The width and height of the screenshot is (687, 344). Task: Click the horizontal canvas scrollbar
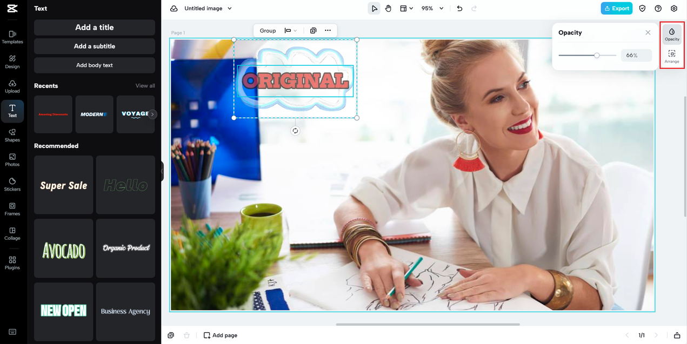[428, 325]
